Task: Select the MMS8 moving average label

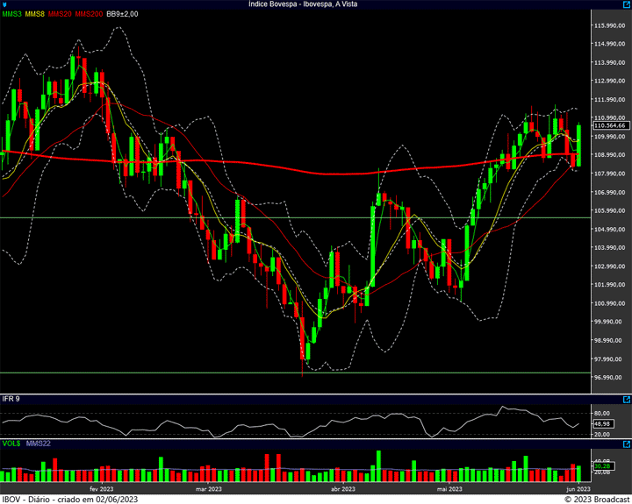Action: tap(35, 14)
